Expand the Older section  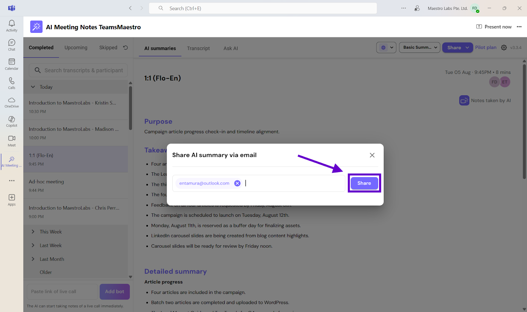tap(46, 272)
